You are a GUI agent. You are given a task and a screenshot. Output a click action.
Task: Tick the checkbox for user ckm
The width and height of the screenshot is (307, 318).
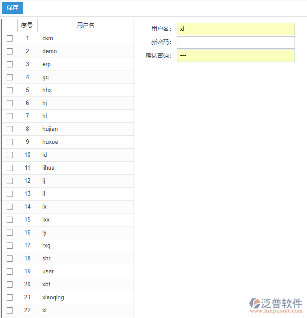coord(10,38)
